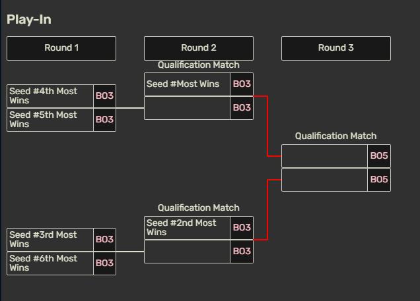Screen dimensions: 420x301
Task: Click BO3 cell beside Seed #2nd Most Wins
Action: 242,228
